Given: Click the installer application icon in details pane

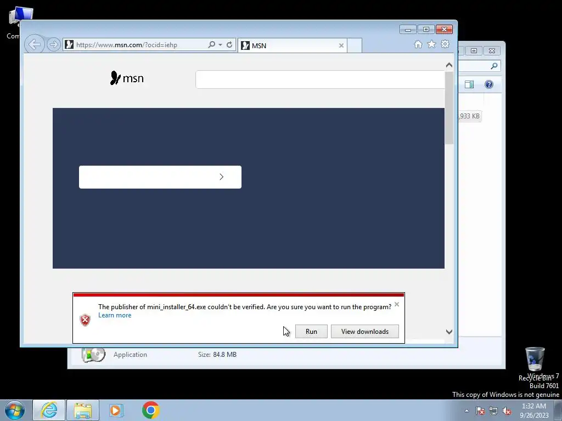Looking at the screenshot, I should point(94,355).
